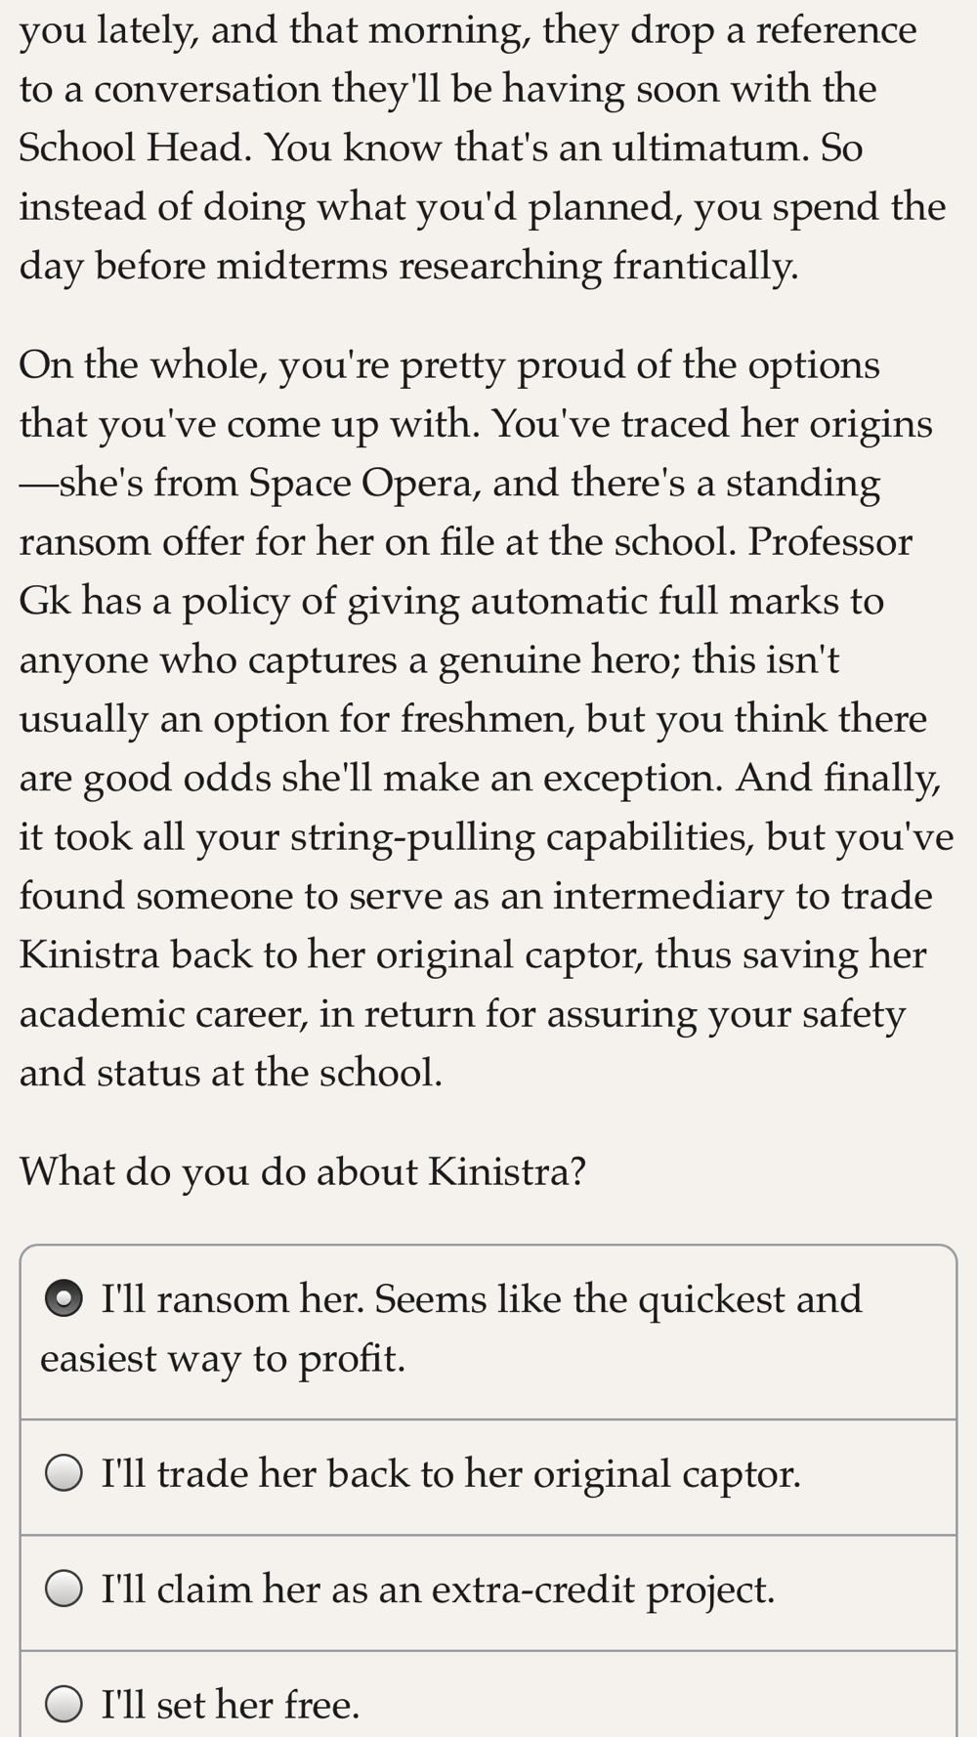Click the word "Professor" in the story paragraph

tap(830, 542)
